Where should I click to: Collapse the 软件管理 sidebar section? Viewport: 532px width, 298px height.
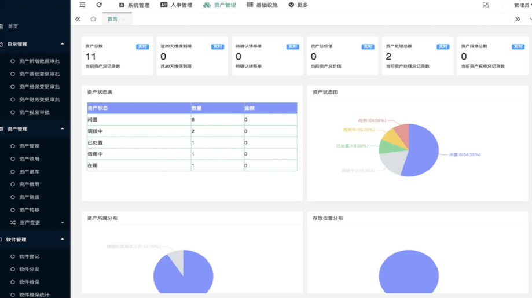(63, 240)
